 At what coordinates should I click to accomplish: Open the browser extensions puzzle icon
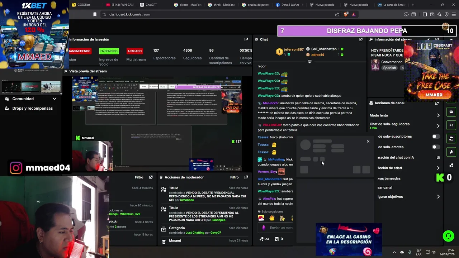click(x=406, y=14)
